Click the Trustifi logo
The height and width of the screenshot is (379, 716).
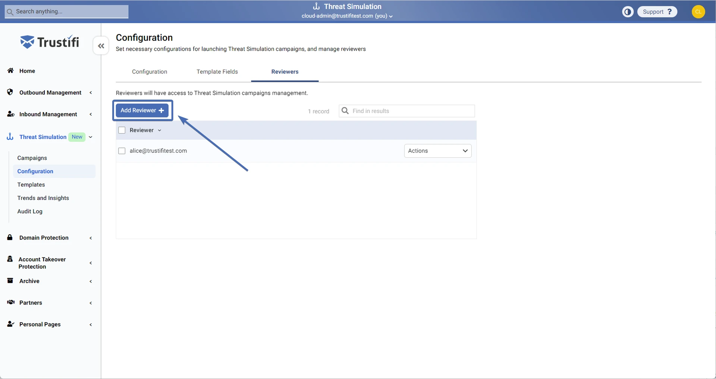50,42
